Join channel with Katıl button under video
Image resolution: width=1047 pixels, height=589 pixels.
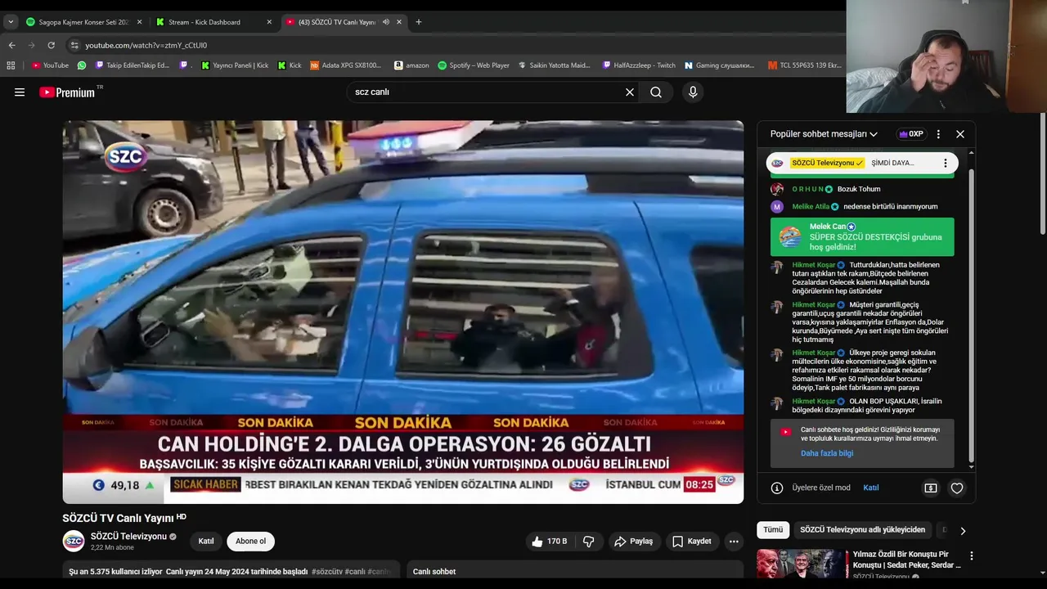click(x=206, y=542)
